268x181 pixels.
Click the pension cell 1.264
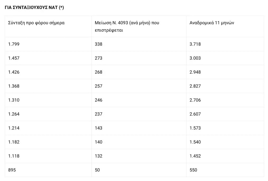coord(14,114)
